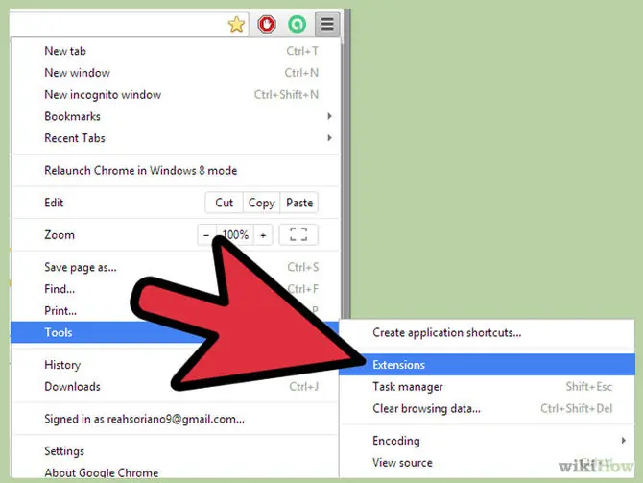Increase zoom with the plus button
This screenshot has width=643, height=483.
263,235
